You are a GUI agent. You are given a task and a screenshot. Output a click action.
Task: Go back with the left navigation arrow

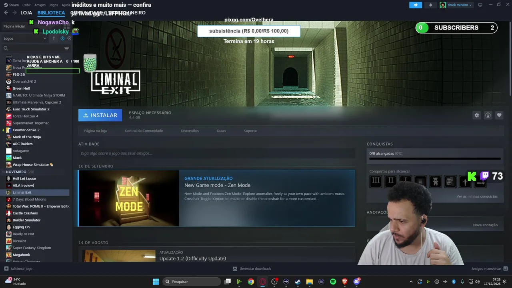click(6, 13)
